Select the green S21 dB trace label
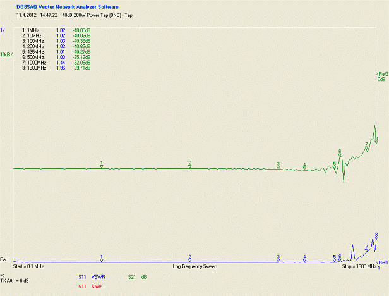389x296 pixels. click(137, 276)
